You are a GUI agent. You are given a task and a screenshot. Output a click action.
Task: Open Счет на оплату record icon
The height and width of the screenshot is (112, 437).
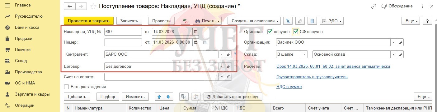[x=228, y=77]
